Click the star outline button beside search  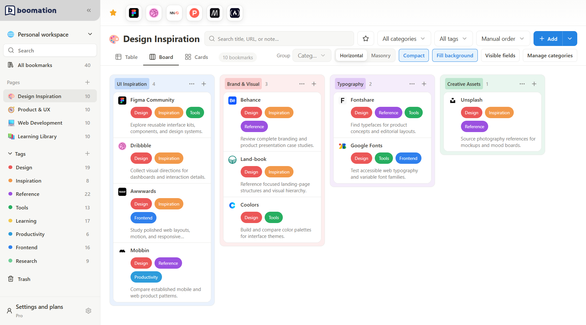click(366, 39)
